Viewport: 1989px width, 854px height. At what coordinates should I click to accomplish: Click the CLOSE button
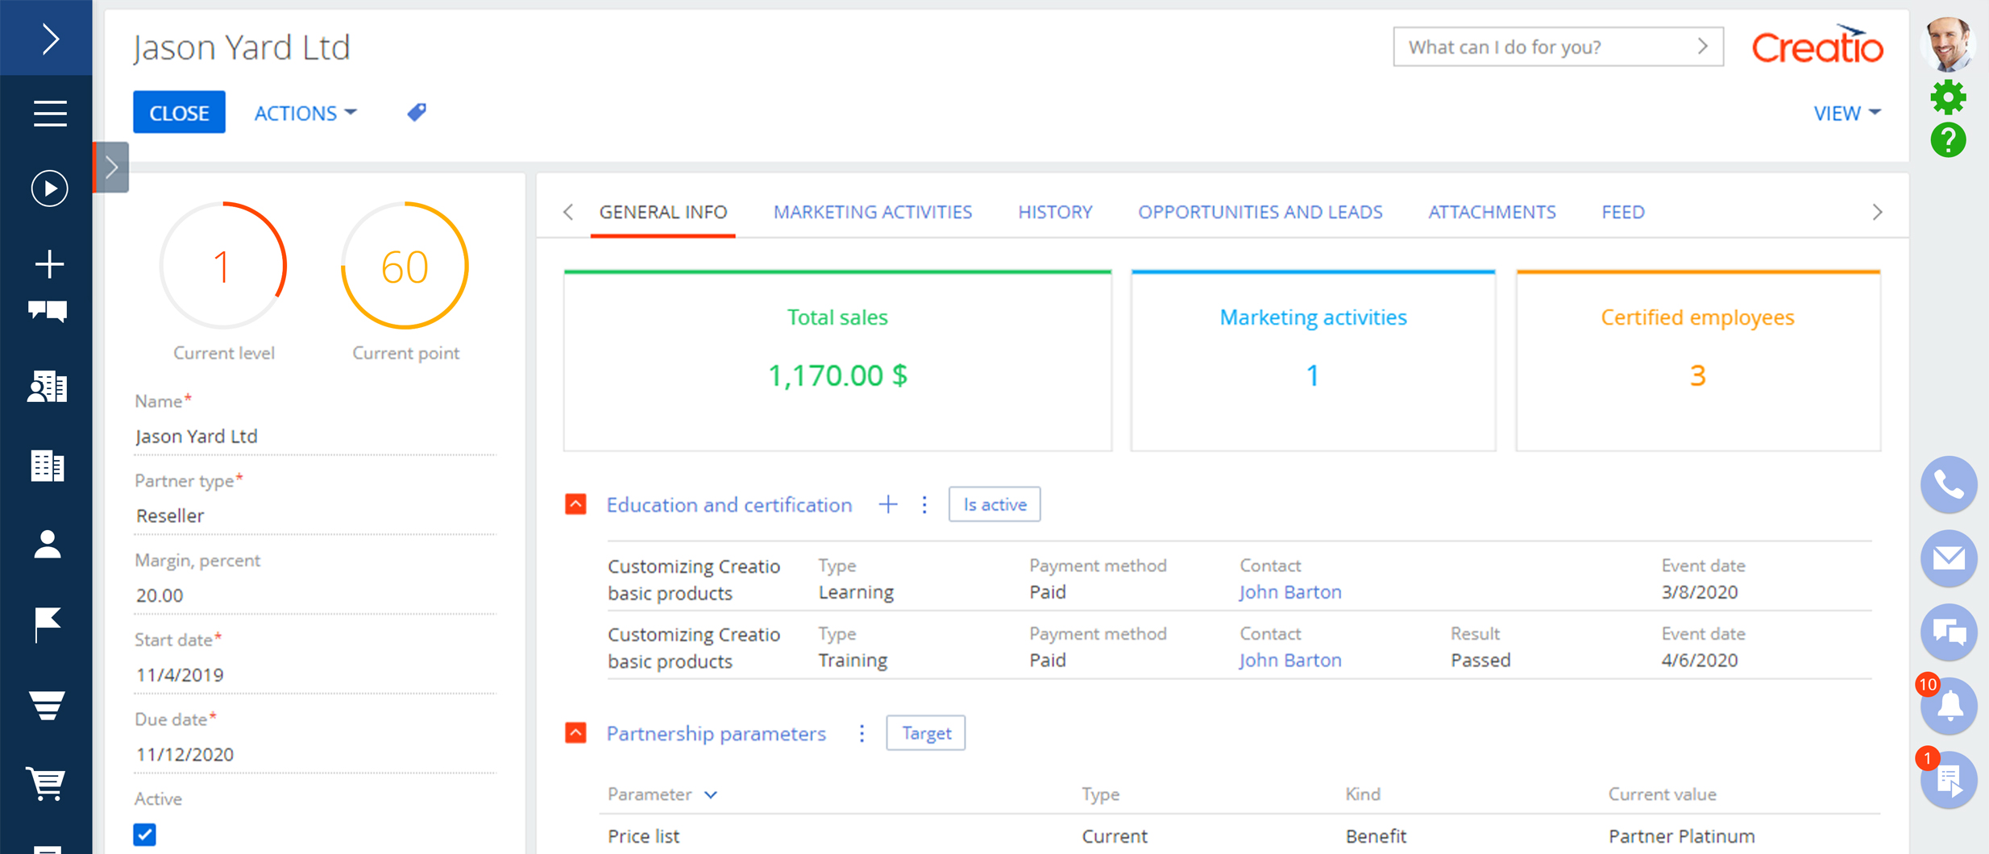(x=179, y=113)
